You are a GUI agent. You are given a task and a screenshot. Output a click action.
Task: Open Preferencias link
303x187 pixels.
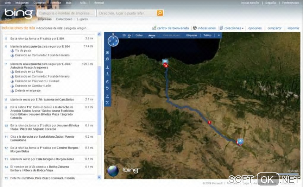[291, 3]
